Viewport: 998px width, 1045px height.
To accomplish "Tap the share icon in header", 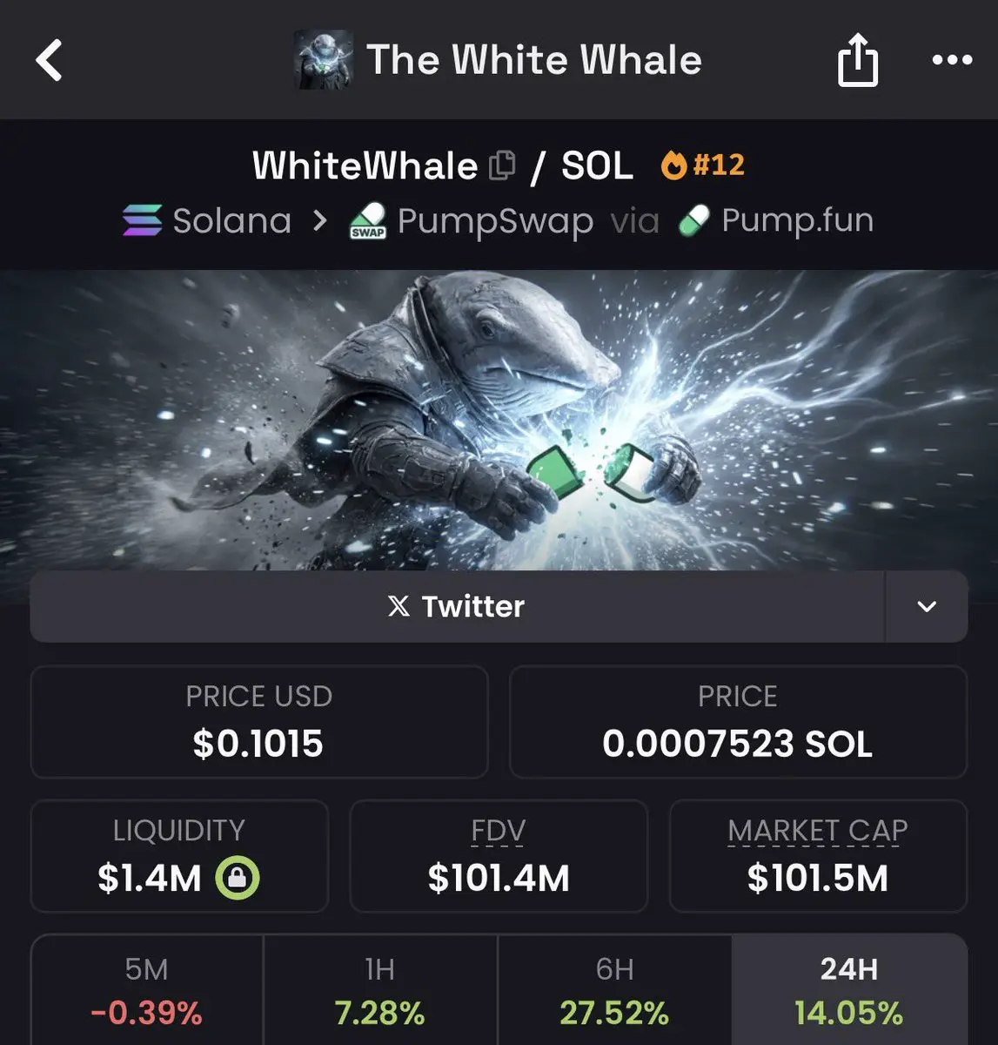I will 857,60.
